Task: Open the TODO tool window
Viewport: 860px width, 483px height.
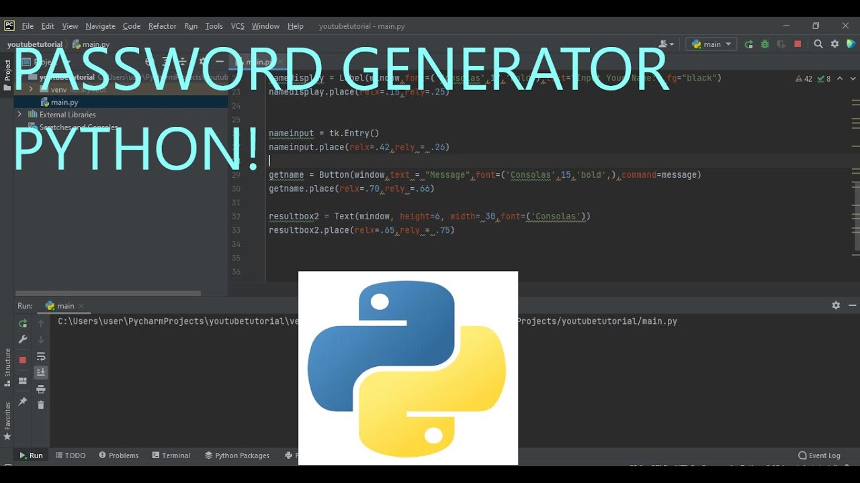Action: tap(71, 455)
